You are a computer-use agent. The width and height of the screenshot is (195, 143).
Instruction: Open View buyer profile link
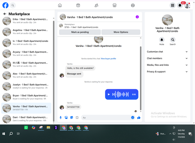tap(108, 59)
